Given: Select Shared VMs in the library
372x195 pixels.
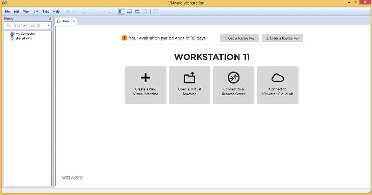Looking at the screenshot, I should tap(21, 38).
